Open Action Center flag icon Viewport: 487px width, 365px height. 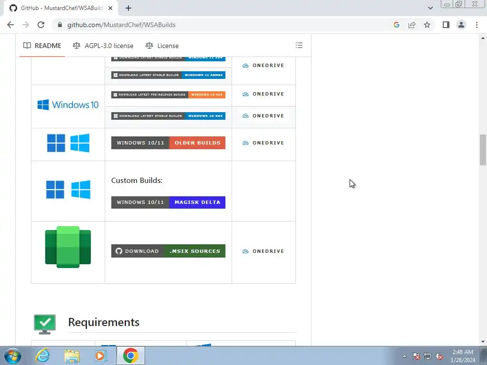coord(416,356)
